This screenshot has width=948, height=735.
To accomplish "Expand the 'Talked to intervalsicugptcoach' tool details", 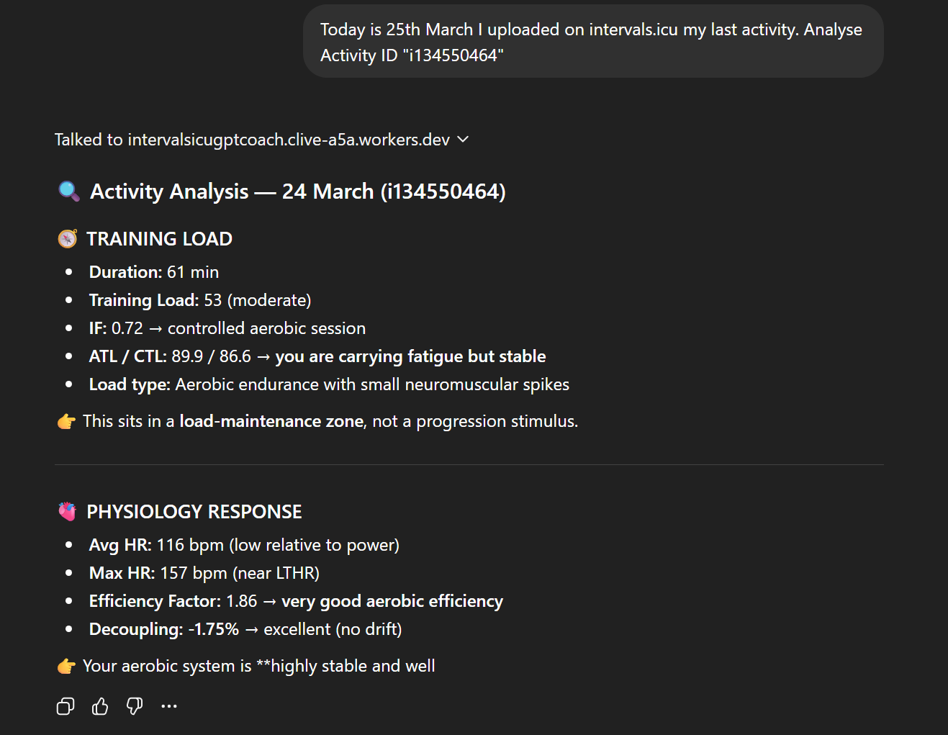I will pyautogui.click(x=252, y=140).
